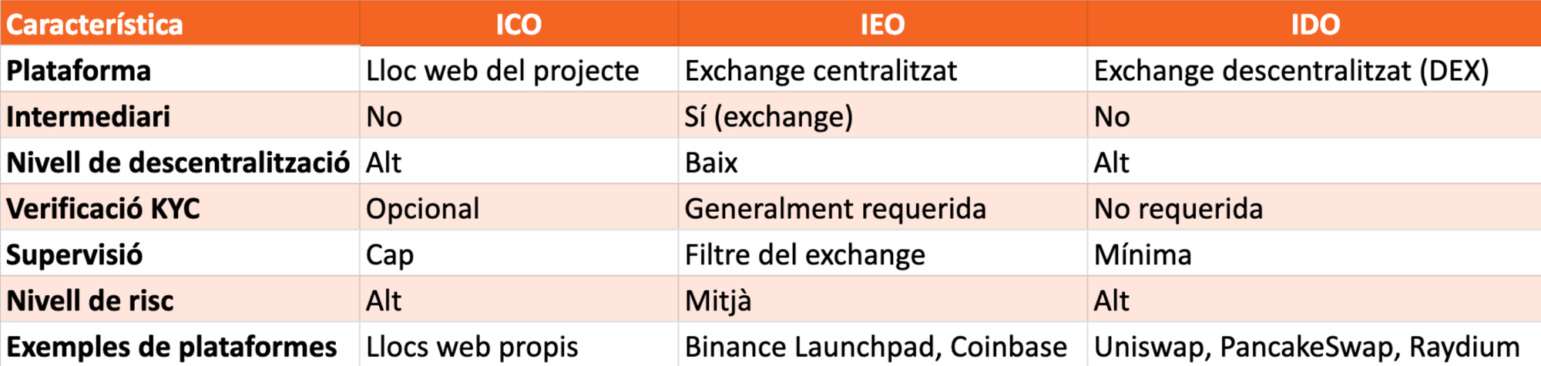Click the 'Intermediari' row label

coord(88,116)
